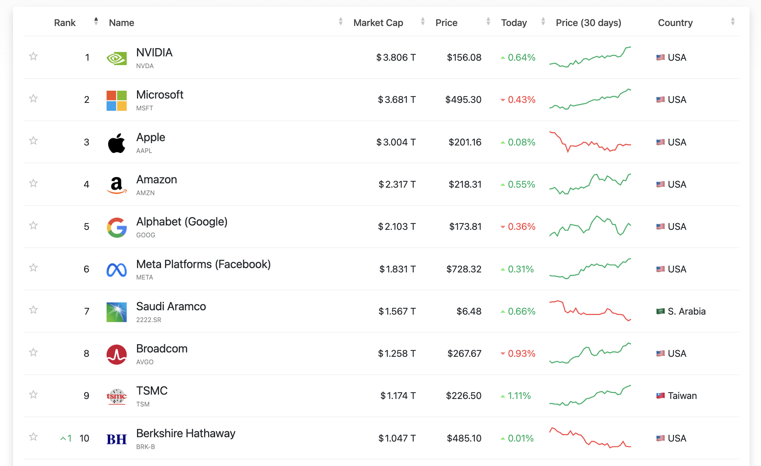The width and height of the screenshot is (761, 466).
Task: Click the Google G logo
Action: pyautogui.click(x=116, y=227)
